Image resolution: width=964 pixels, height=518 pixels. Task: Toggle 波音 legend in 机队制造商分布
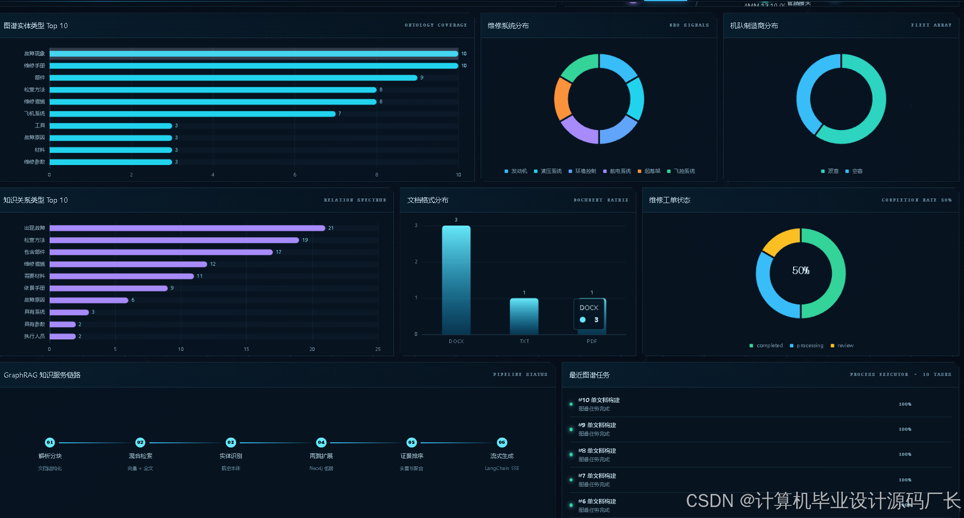point(830,171)
